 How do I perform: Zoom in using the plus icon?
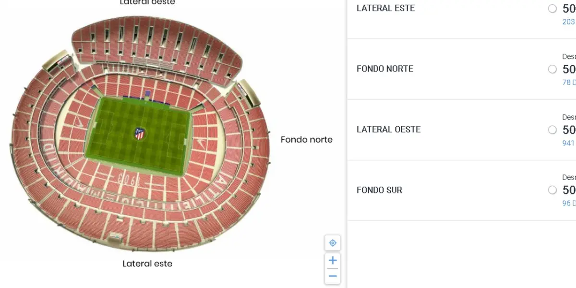tap(333, 260)
